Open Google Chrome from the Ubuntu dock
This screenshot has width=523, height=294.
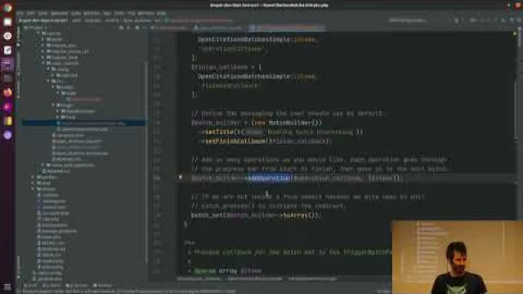(7, 7)
